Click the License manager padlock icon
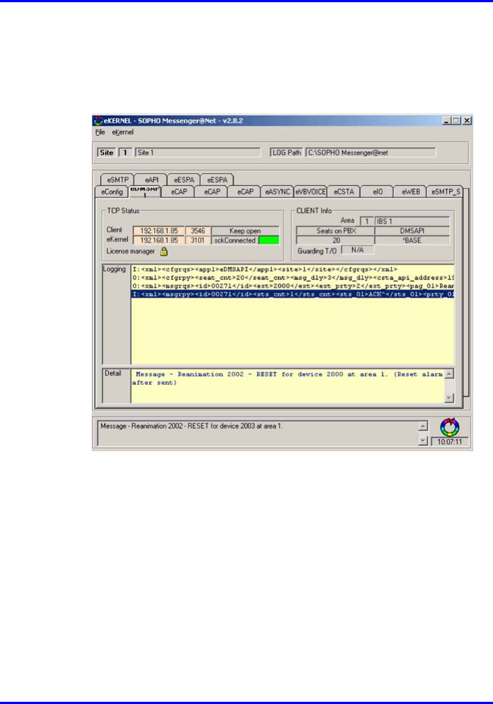Image resolution: width=493 pixels, height=704 pixels. tap(163, 252)
